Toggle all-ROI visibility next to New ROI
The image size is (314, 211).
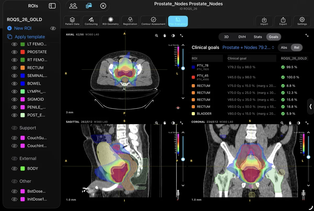pyautogui.click(x=53, y=28)
